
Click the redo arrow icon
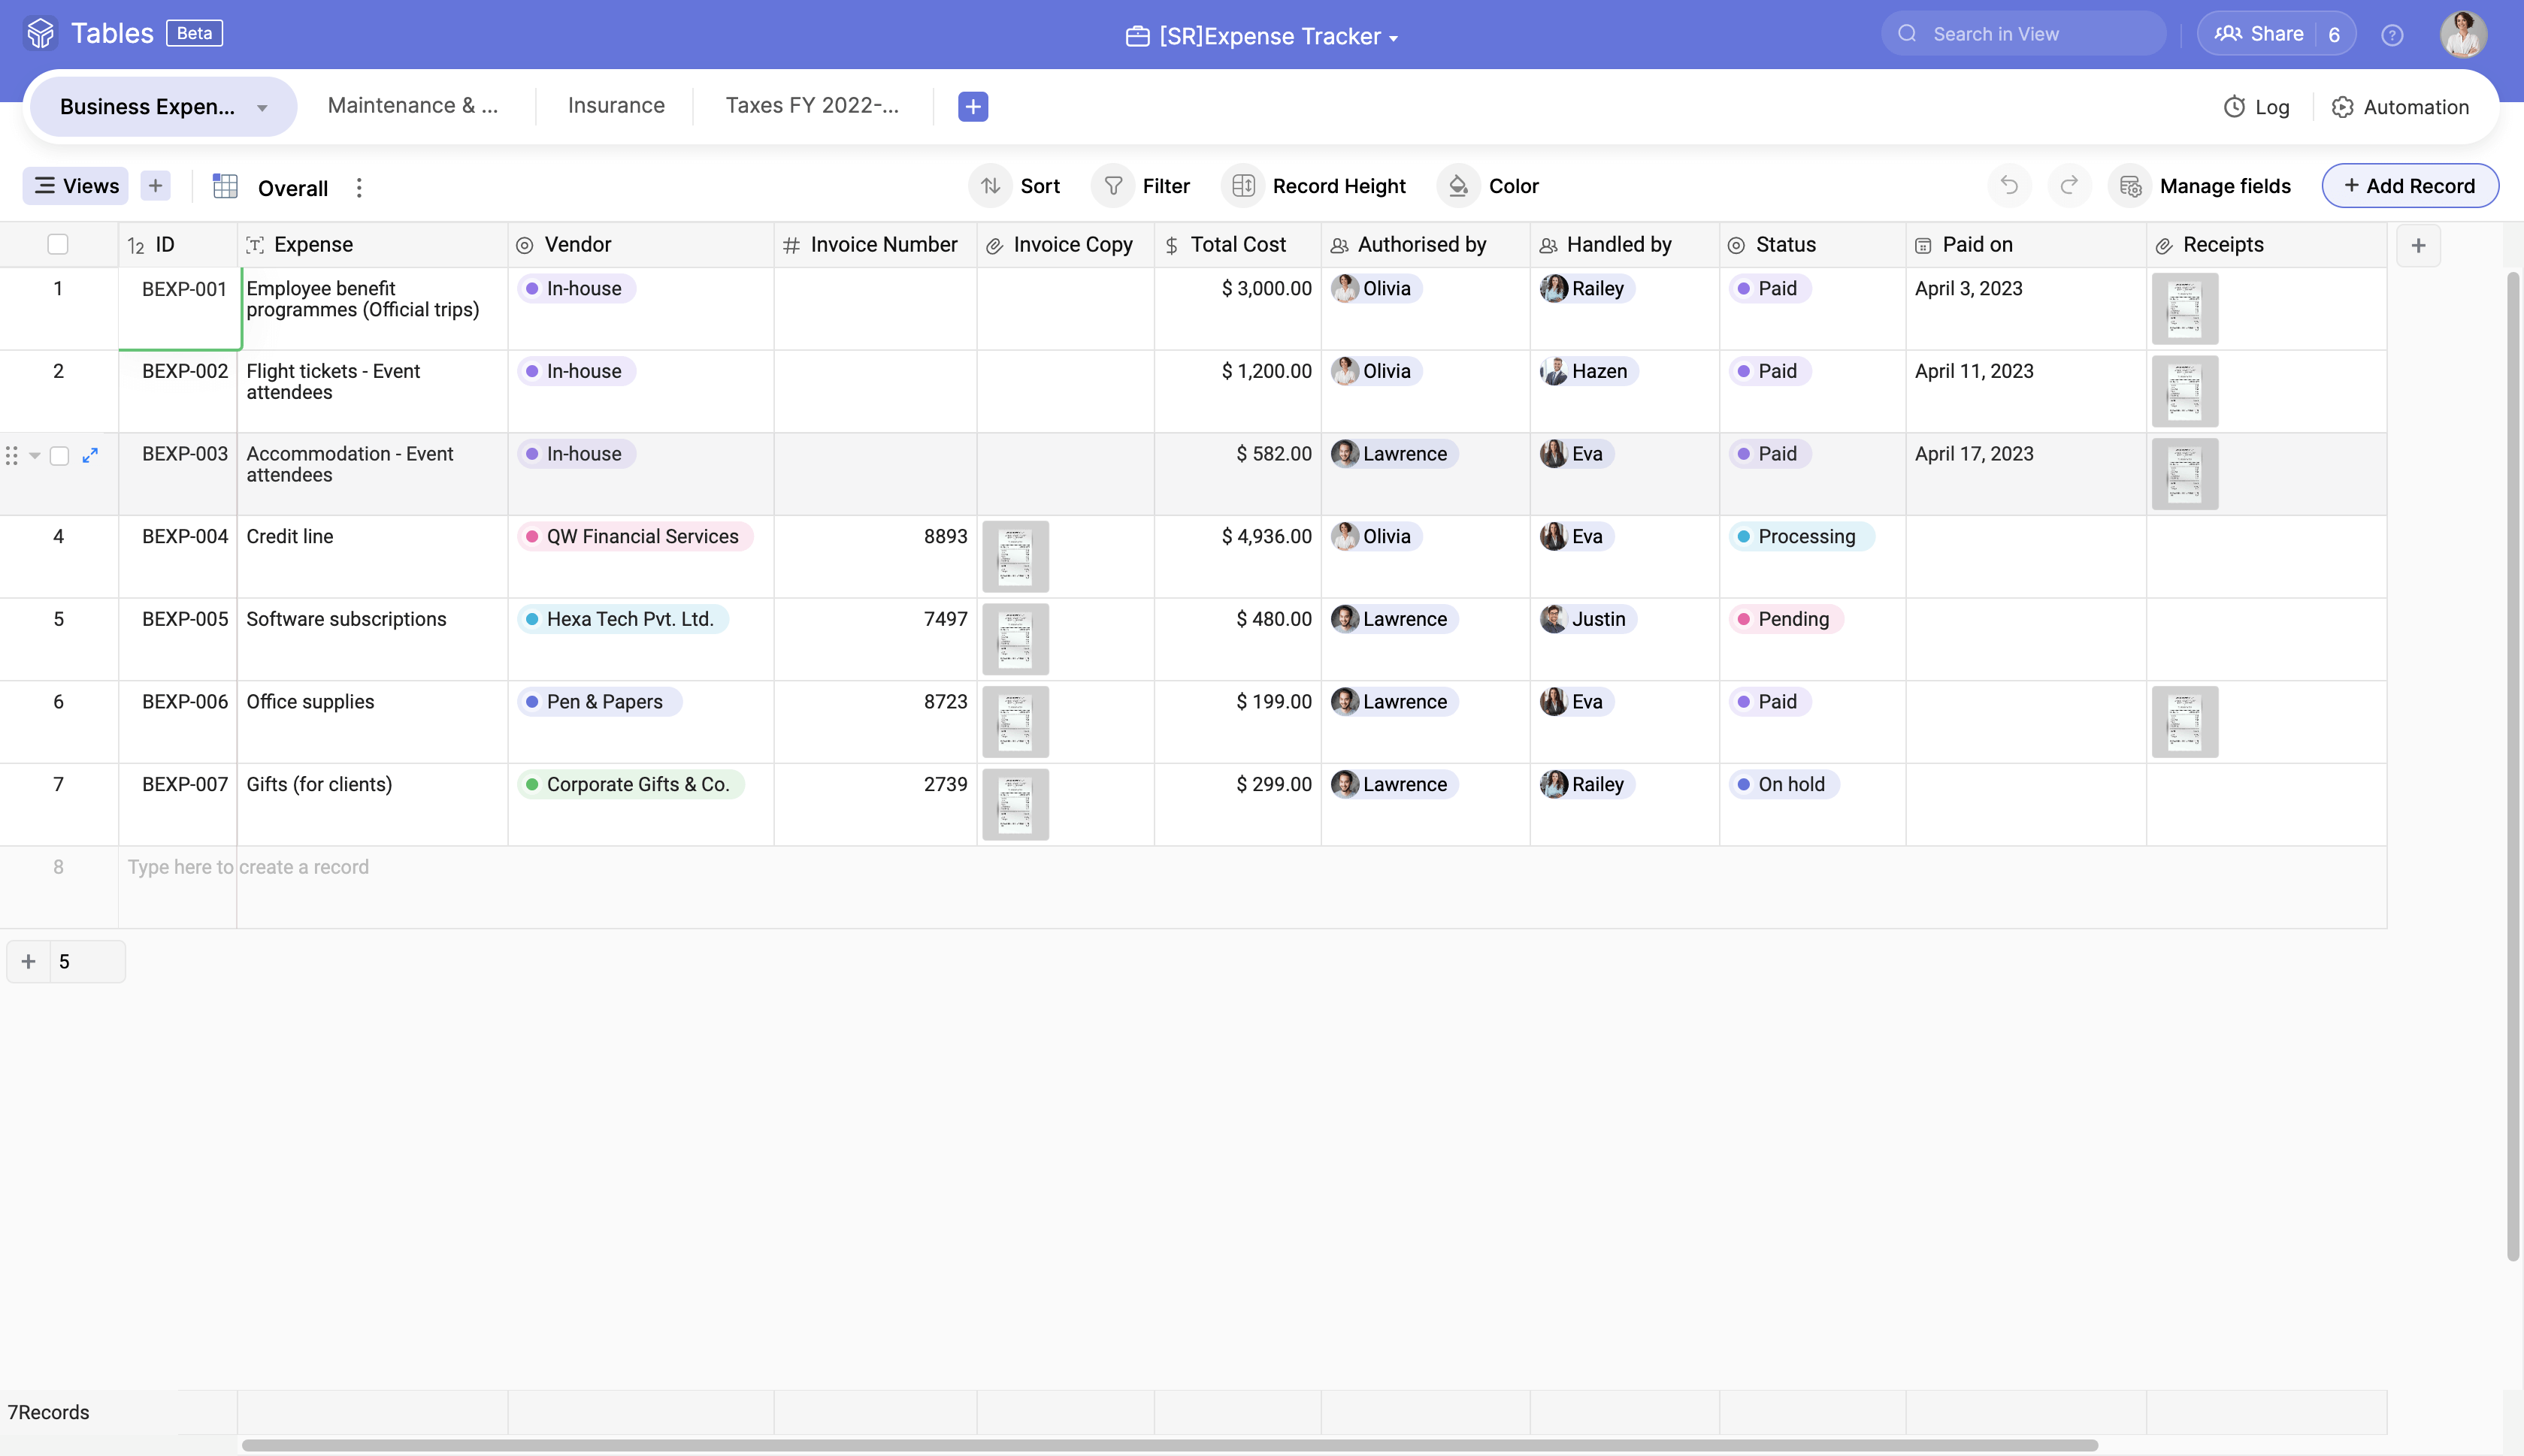2069,186
